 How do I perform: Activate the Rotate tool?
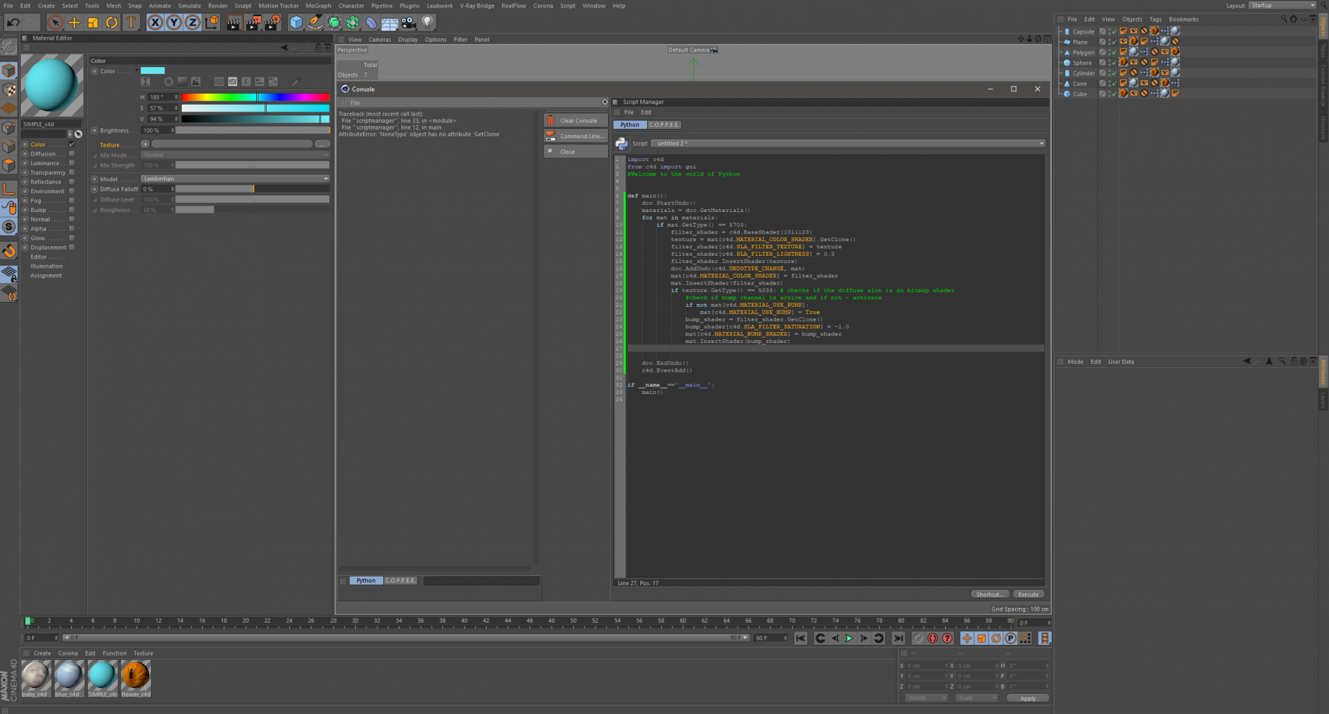click(x=111, y=22)
